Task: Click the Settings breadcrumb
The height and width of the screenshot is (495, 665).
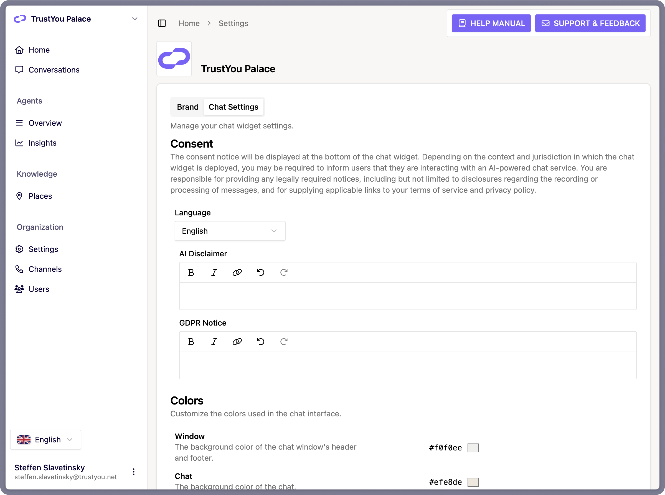Action: [233, 23]
